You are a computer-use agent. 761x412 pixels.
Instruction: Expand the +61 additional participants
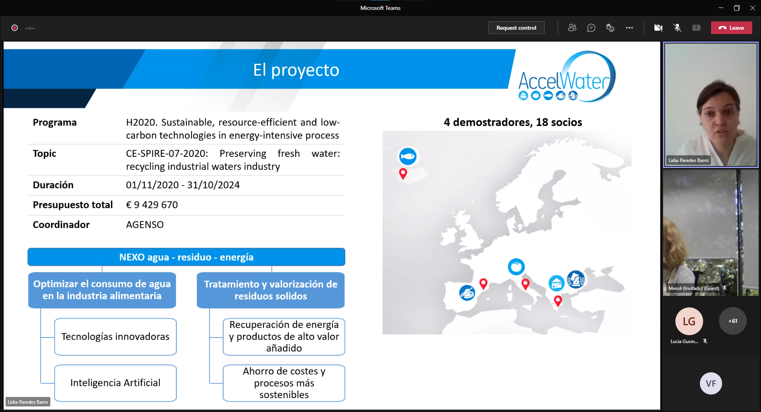pyautogui.click(x=732, y=321)
